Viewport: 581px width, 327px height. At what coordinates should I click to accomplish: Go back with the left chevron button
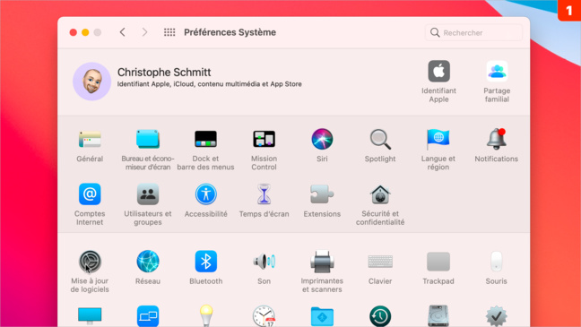[122, 32]
